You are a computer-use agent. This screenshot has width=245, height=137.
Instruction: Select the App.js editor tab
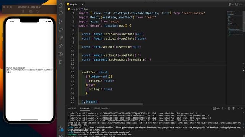point(75,4)
